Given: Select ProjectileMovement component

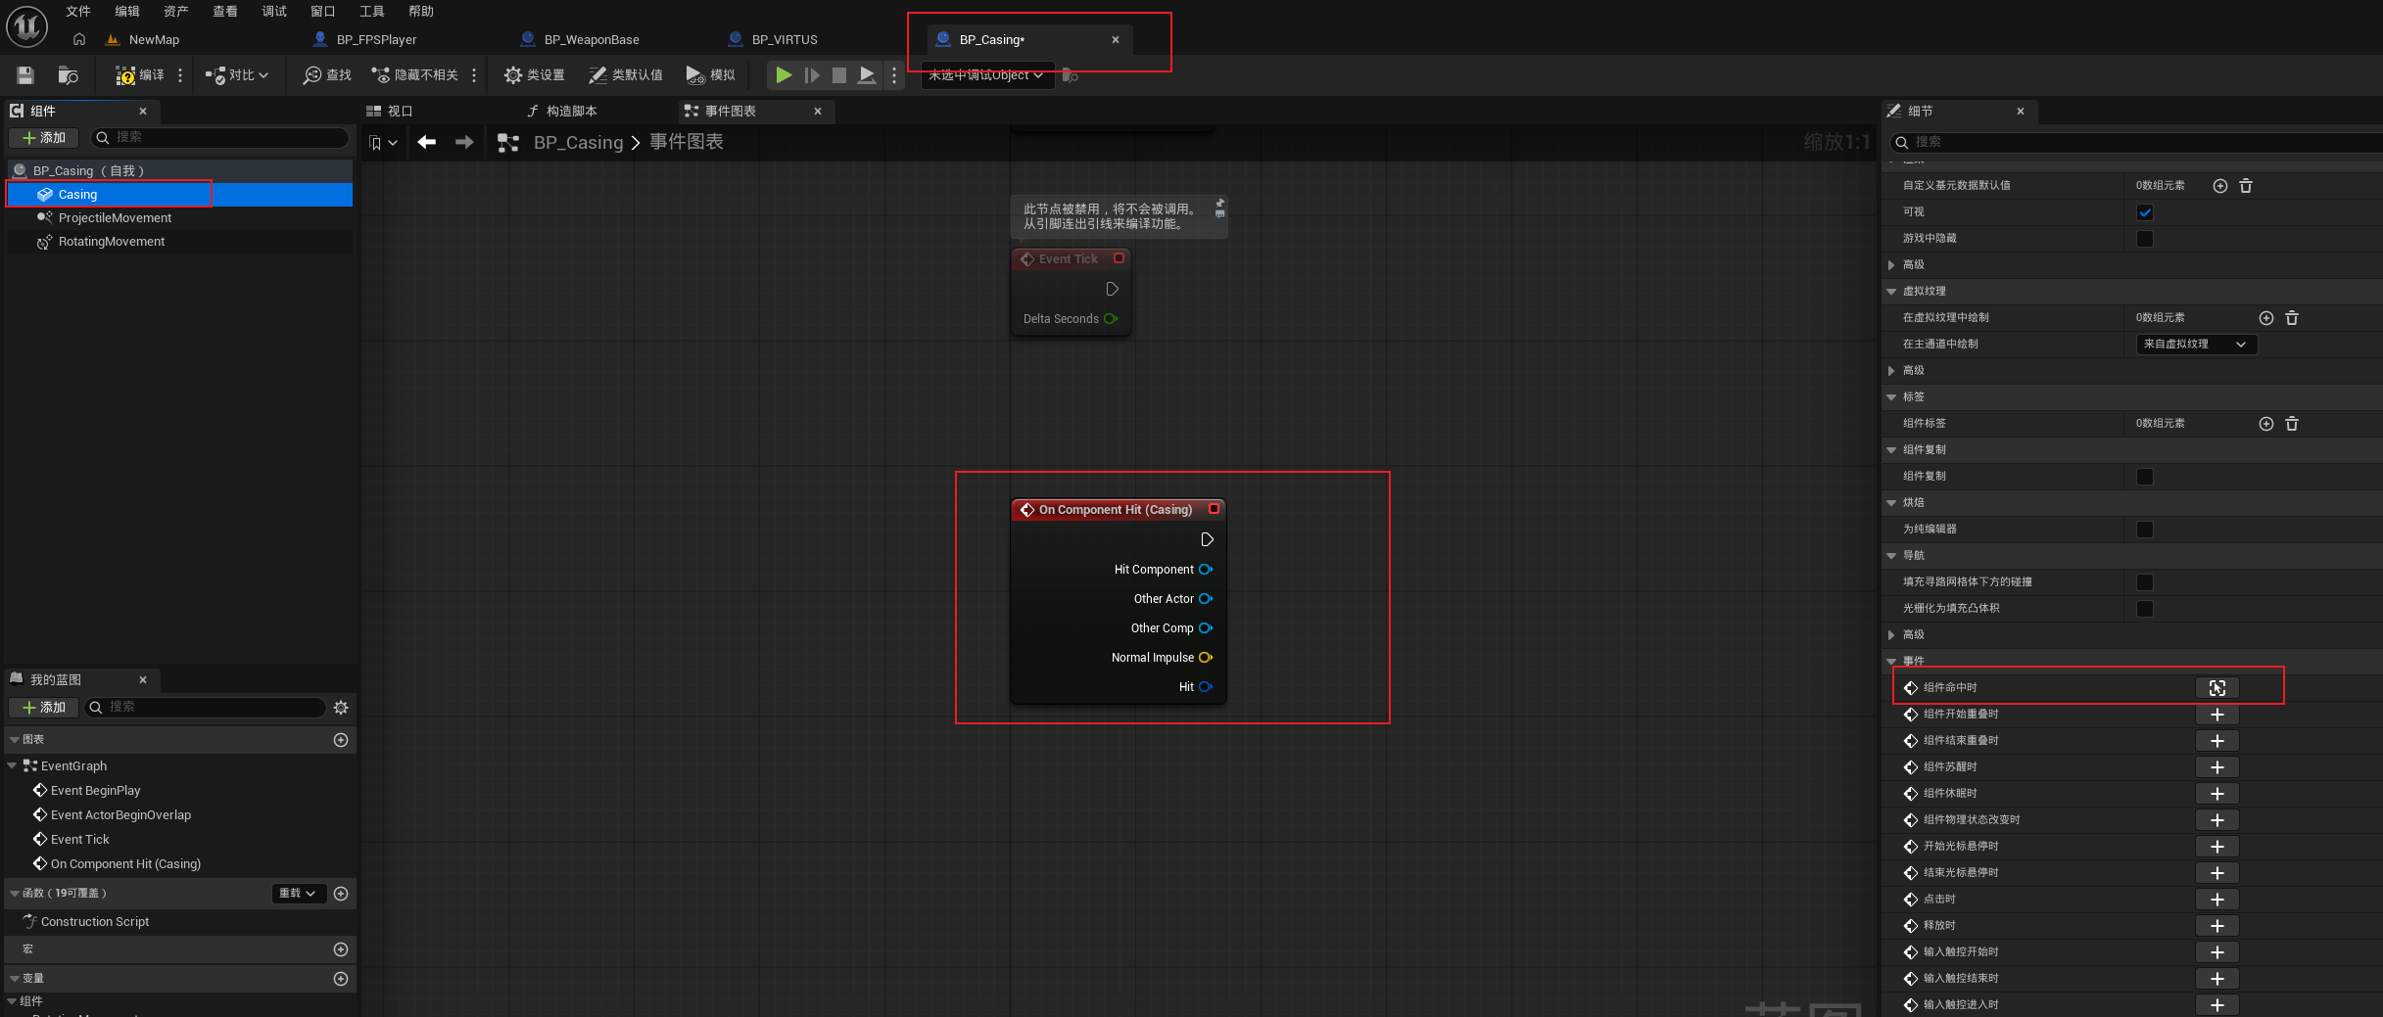Looking at the screenshot, I should [x=115, y=218].
